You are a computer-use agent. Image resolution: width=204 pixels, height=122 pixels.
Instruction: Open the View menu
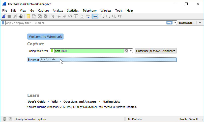[x=23, y=11]
